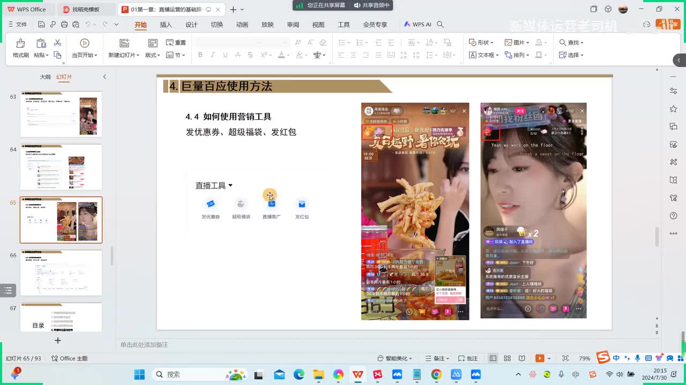The image size is (686, 385).
Task: Switch to the View (视图) tab
Action: point(318,25)
